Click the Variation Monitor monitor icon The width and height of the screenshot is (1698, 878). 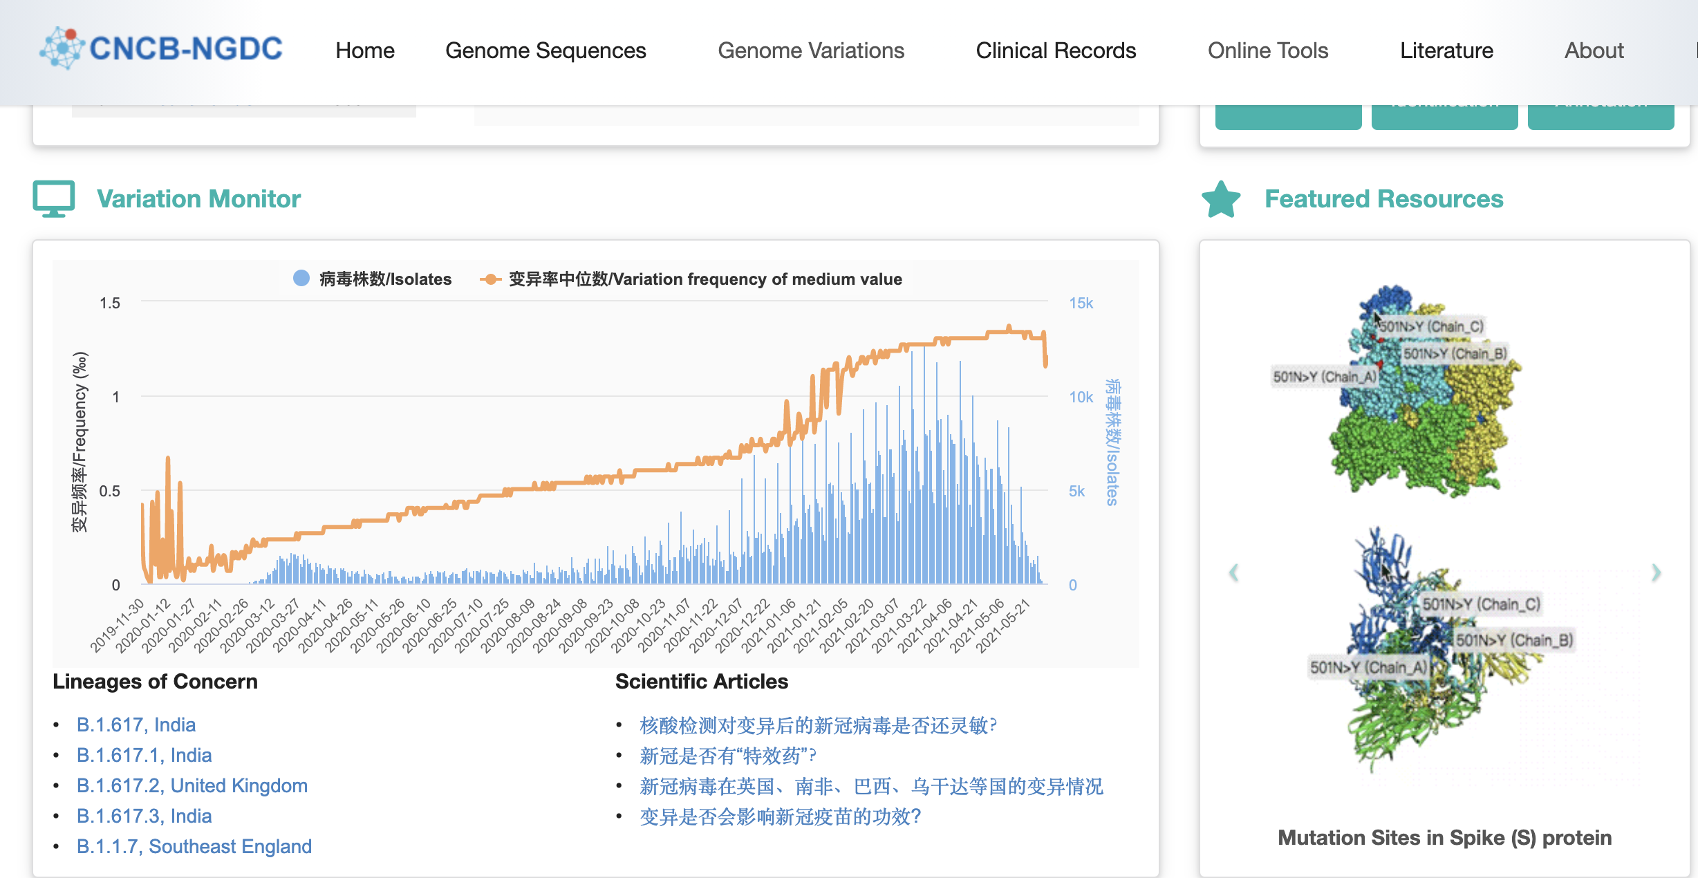pos(54,199)
